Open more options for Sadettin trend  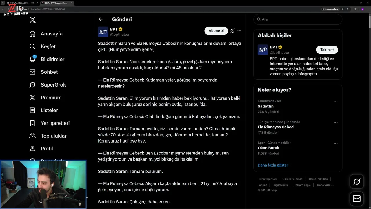tap(336, 102)
